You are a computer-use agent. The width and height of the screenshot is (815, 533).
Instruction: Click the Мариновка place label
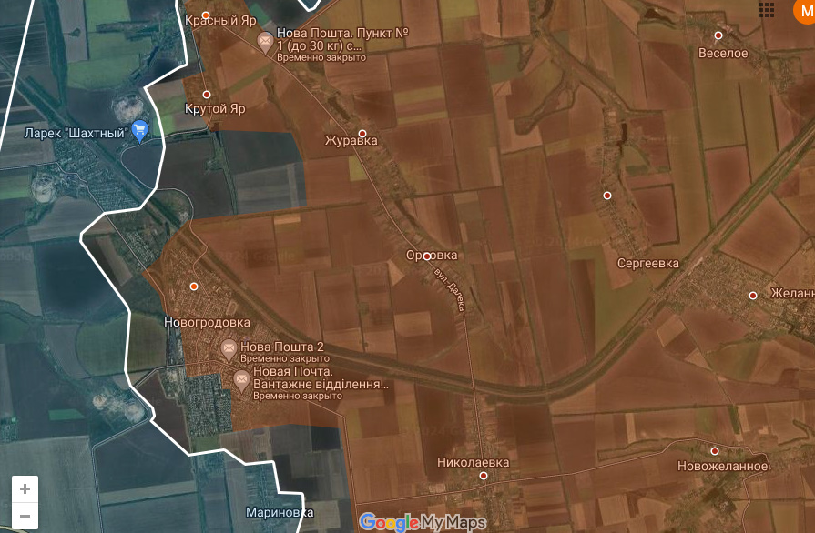pyautogui.click(x=280, y=512)
